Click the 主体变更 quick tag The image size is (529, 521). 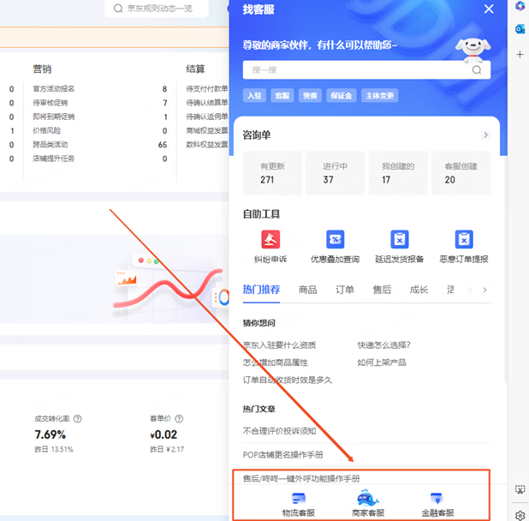pos(379,96)
